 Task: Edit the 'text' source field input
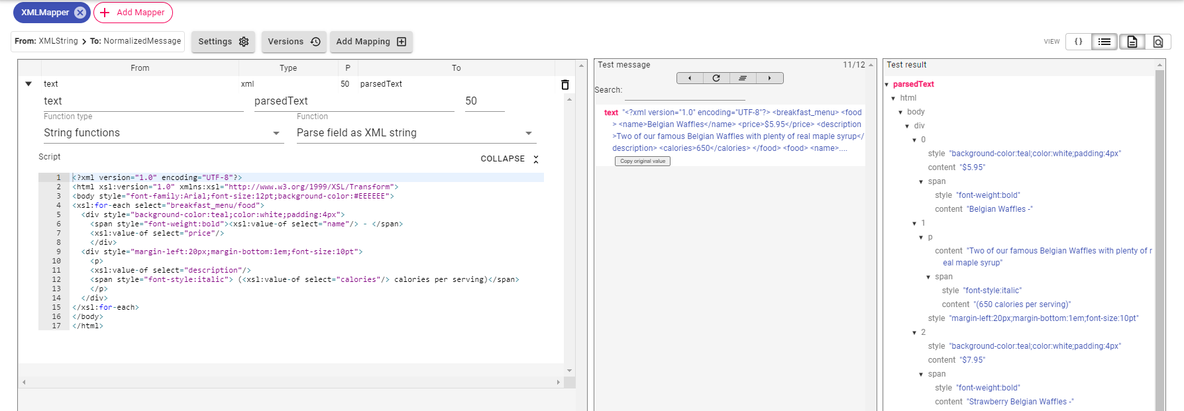[x=144, y=101]
